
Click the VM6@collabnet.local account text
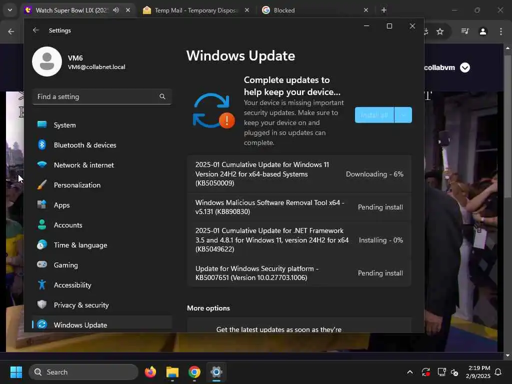[96, 67]
